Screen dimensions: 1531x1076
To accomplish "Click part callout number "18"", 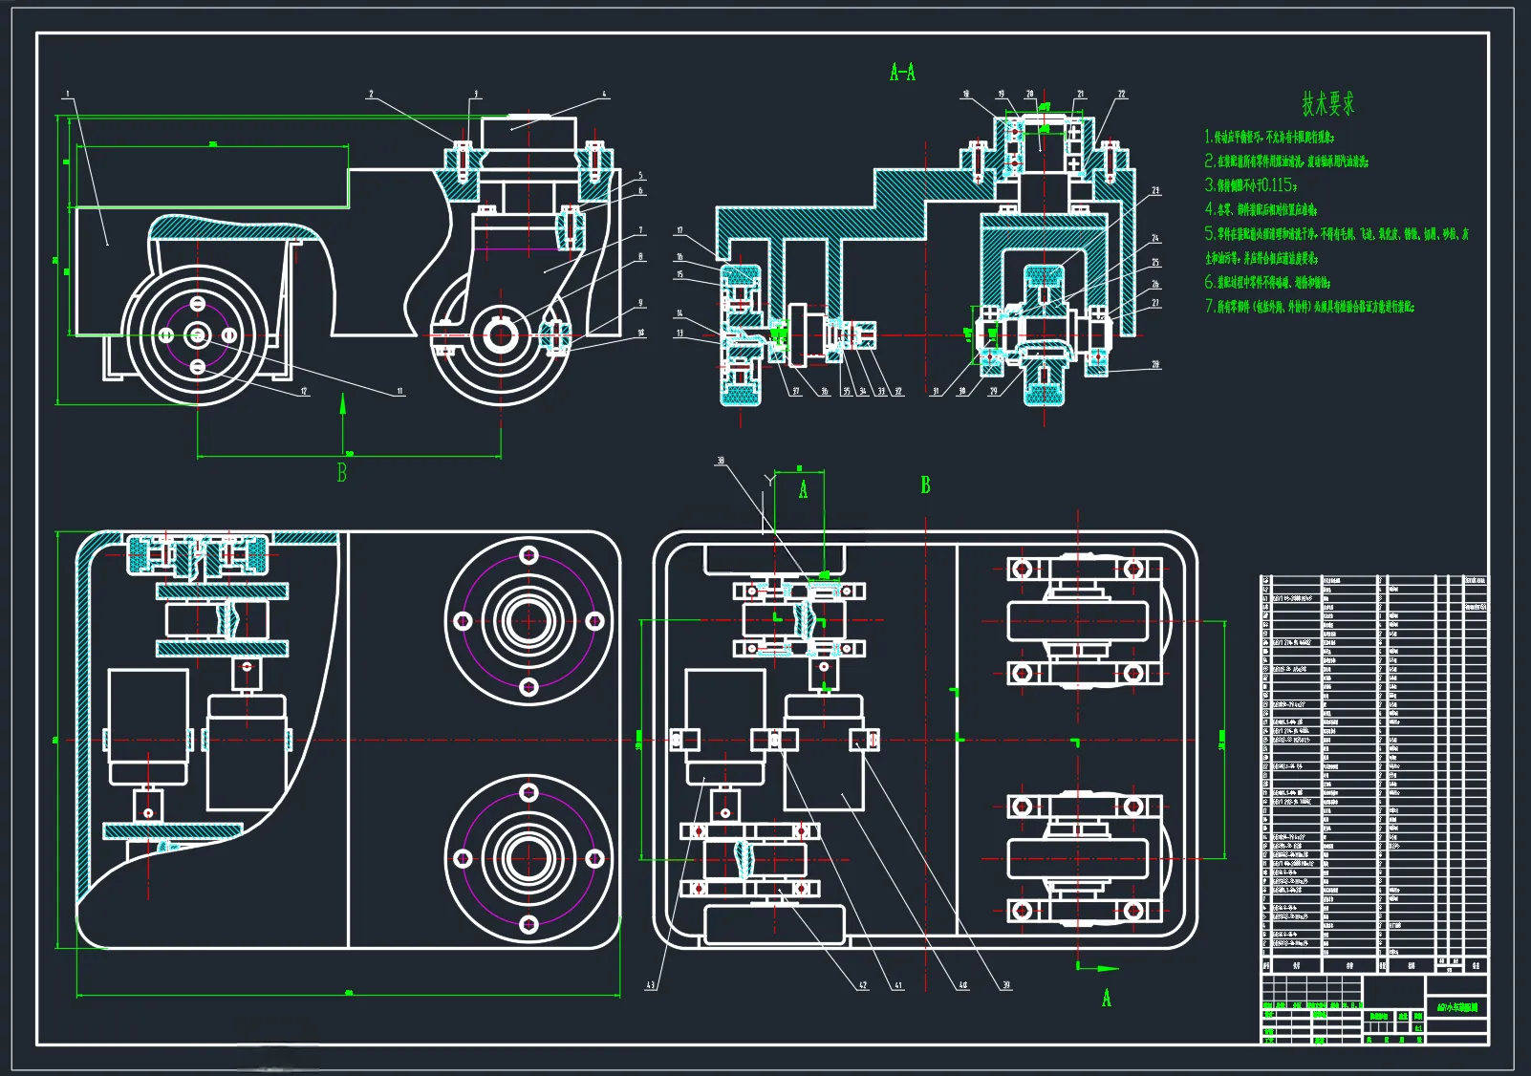I will (x=966, y=95).
